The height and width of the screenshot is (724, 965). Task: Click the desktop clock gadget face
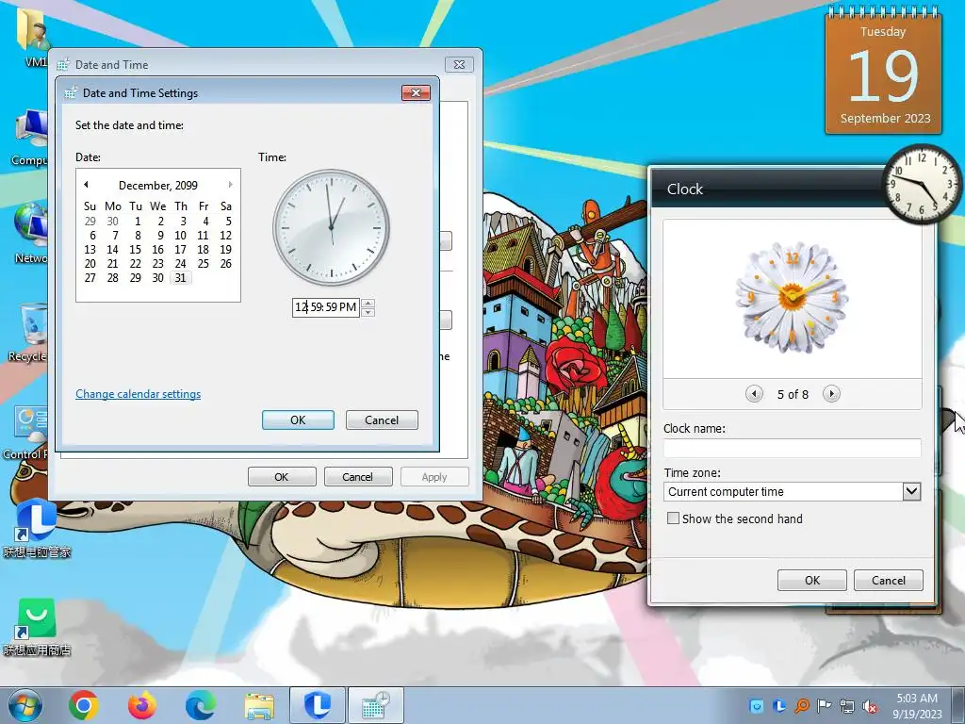pos(922,184)
